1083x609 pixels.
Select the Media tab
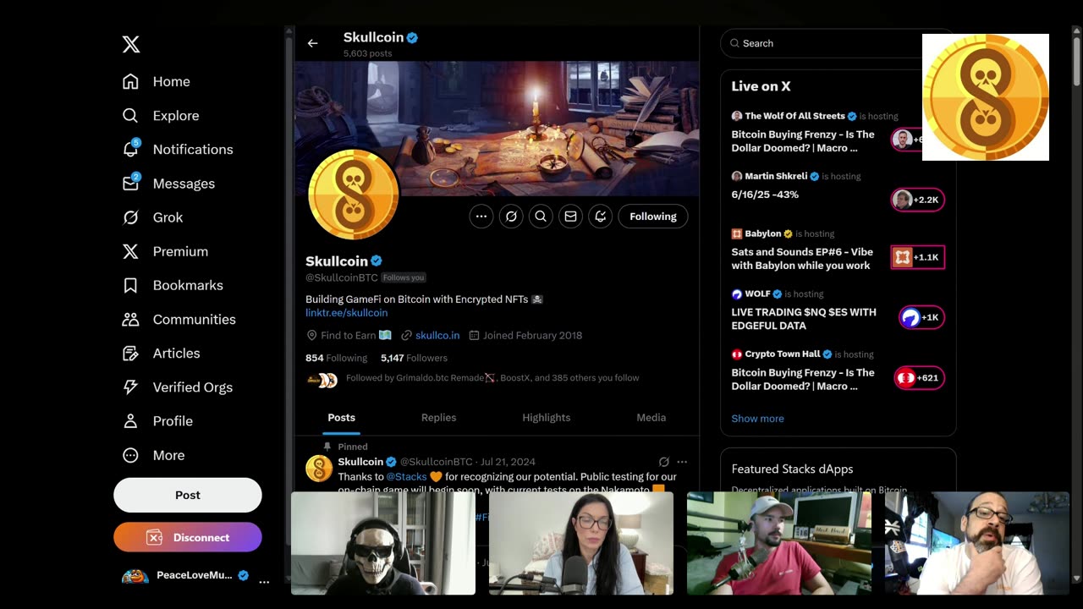[651, 418]
